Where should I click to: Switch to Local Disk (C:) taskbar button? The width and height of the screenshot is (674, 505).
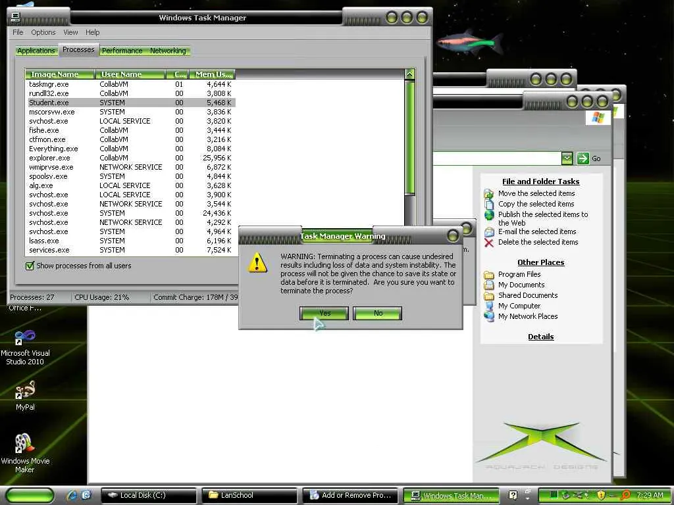(x=148, y=495)
